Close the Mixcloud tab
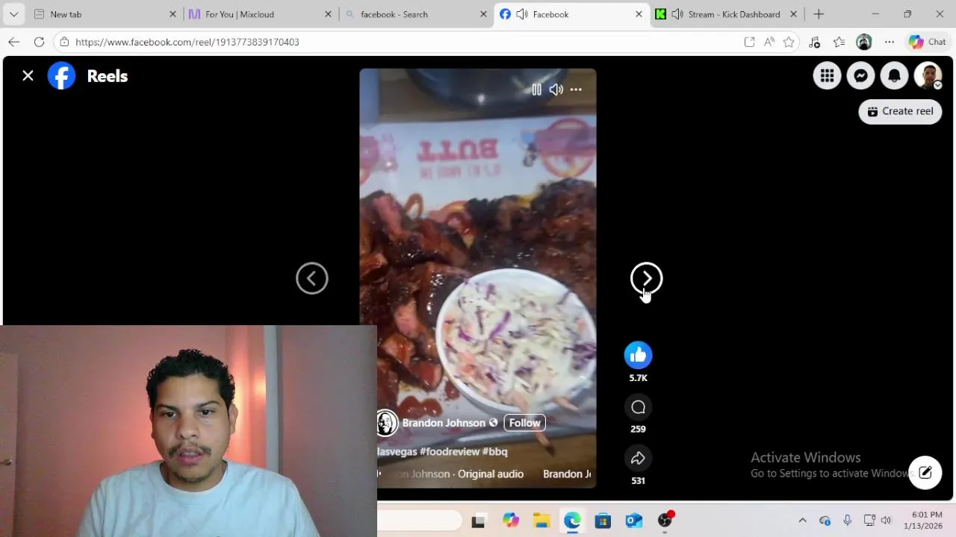956x537 pixels. coord(328,14)
